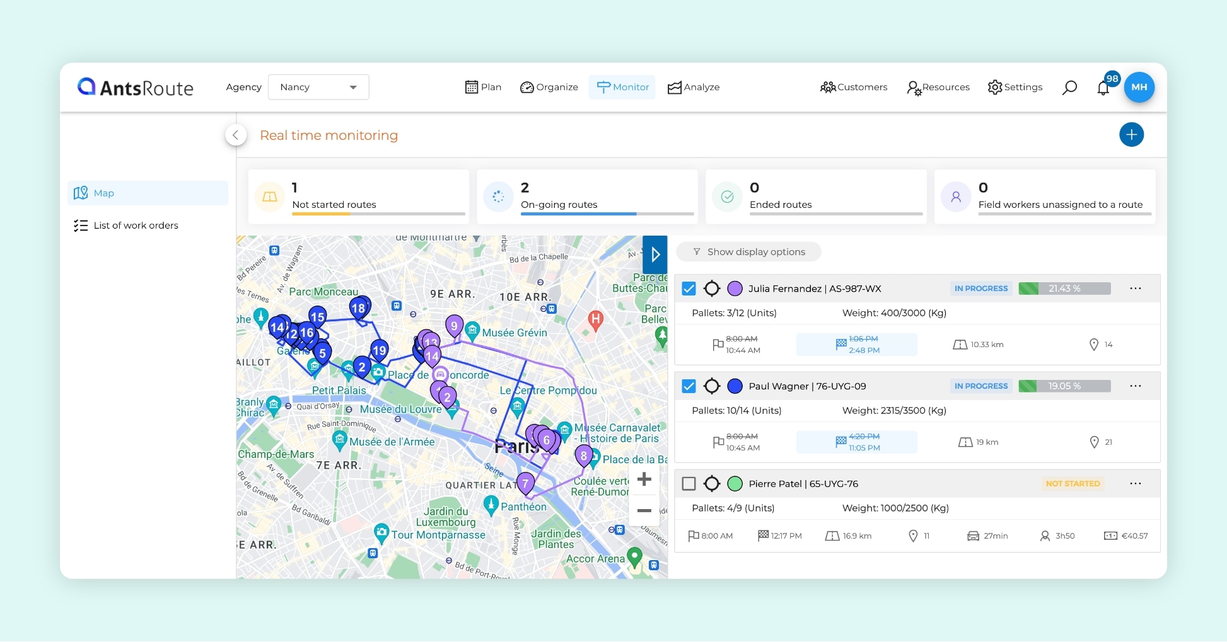Open the Nancy agency dropdown
This screenshot has width=1227, height=642.
(x=318, y=87)
